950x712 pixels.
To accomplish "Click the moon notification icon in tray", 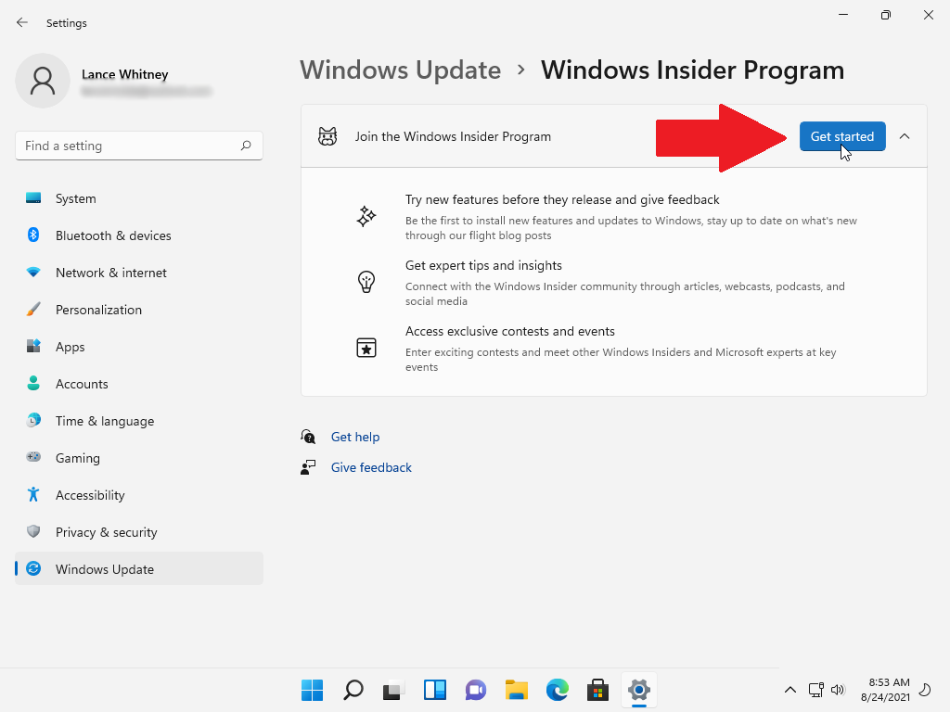I will coord(925,690).
